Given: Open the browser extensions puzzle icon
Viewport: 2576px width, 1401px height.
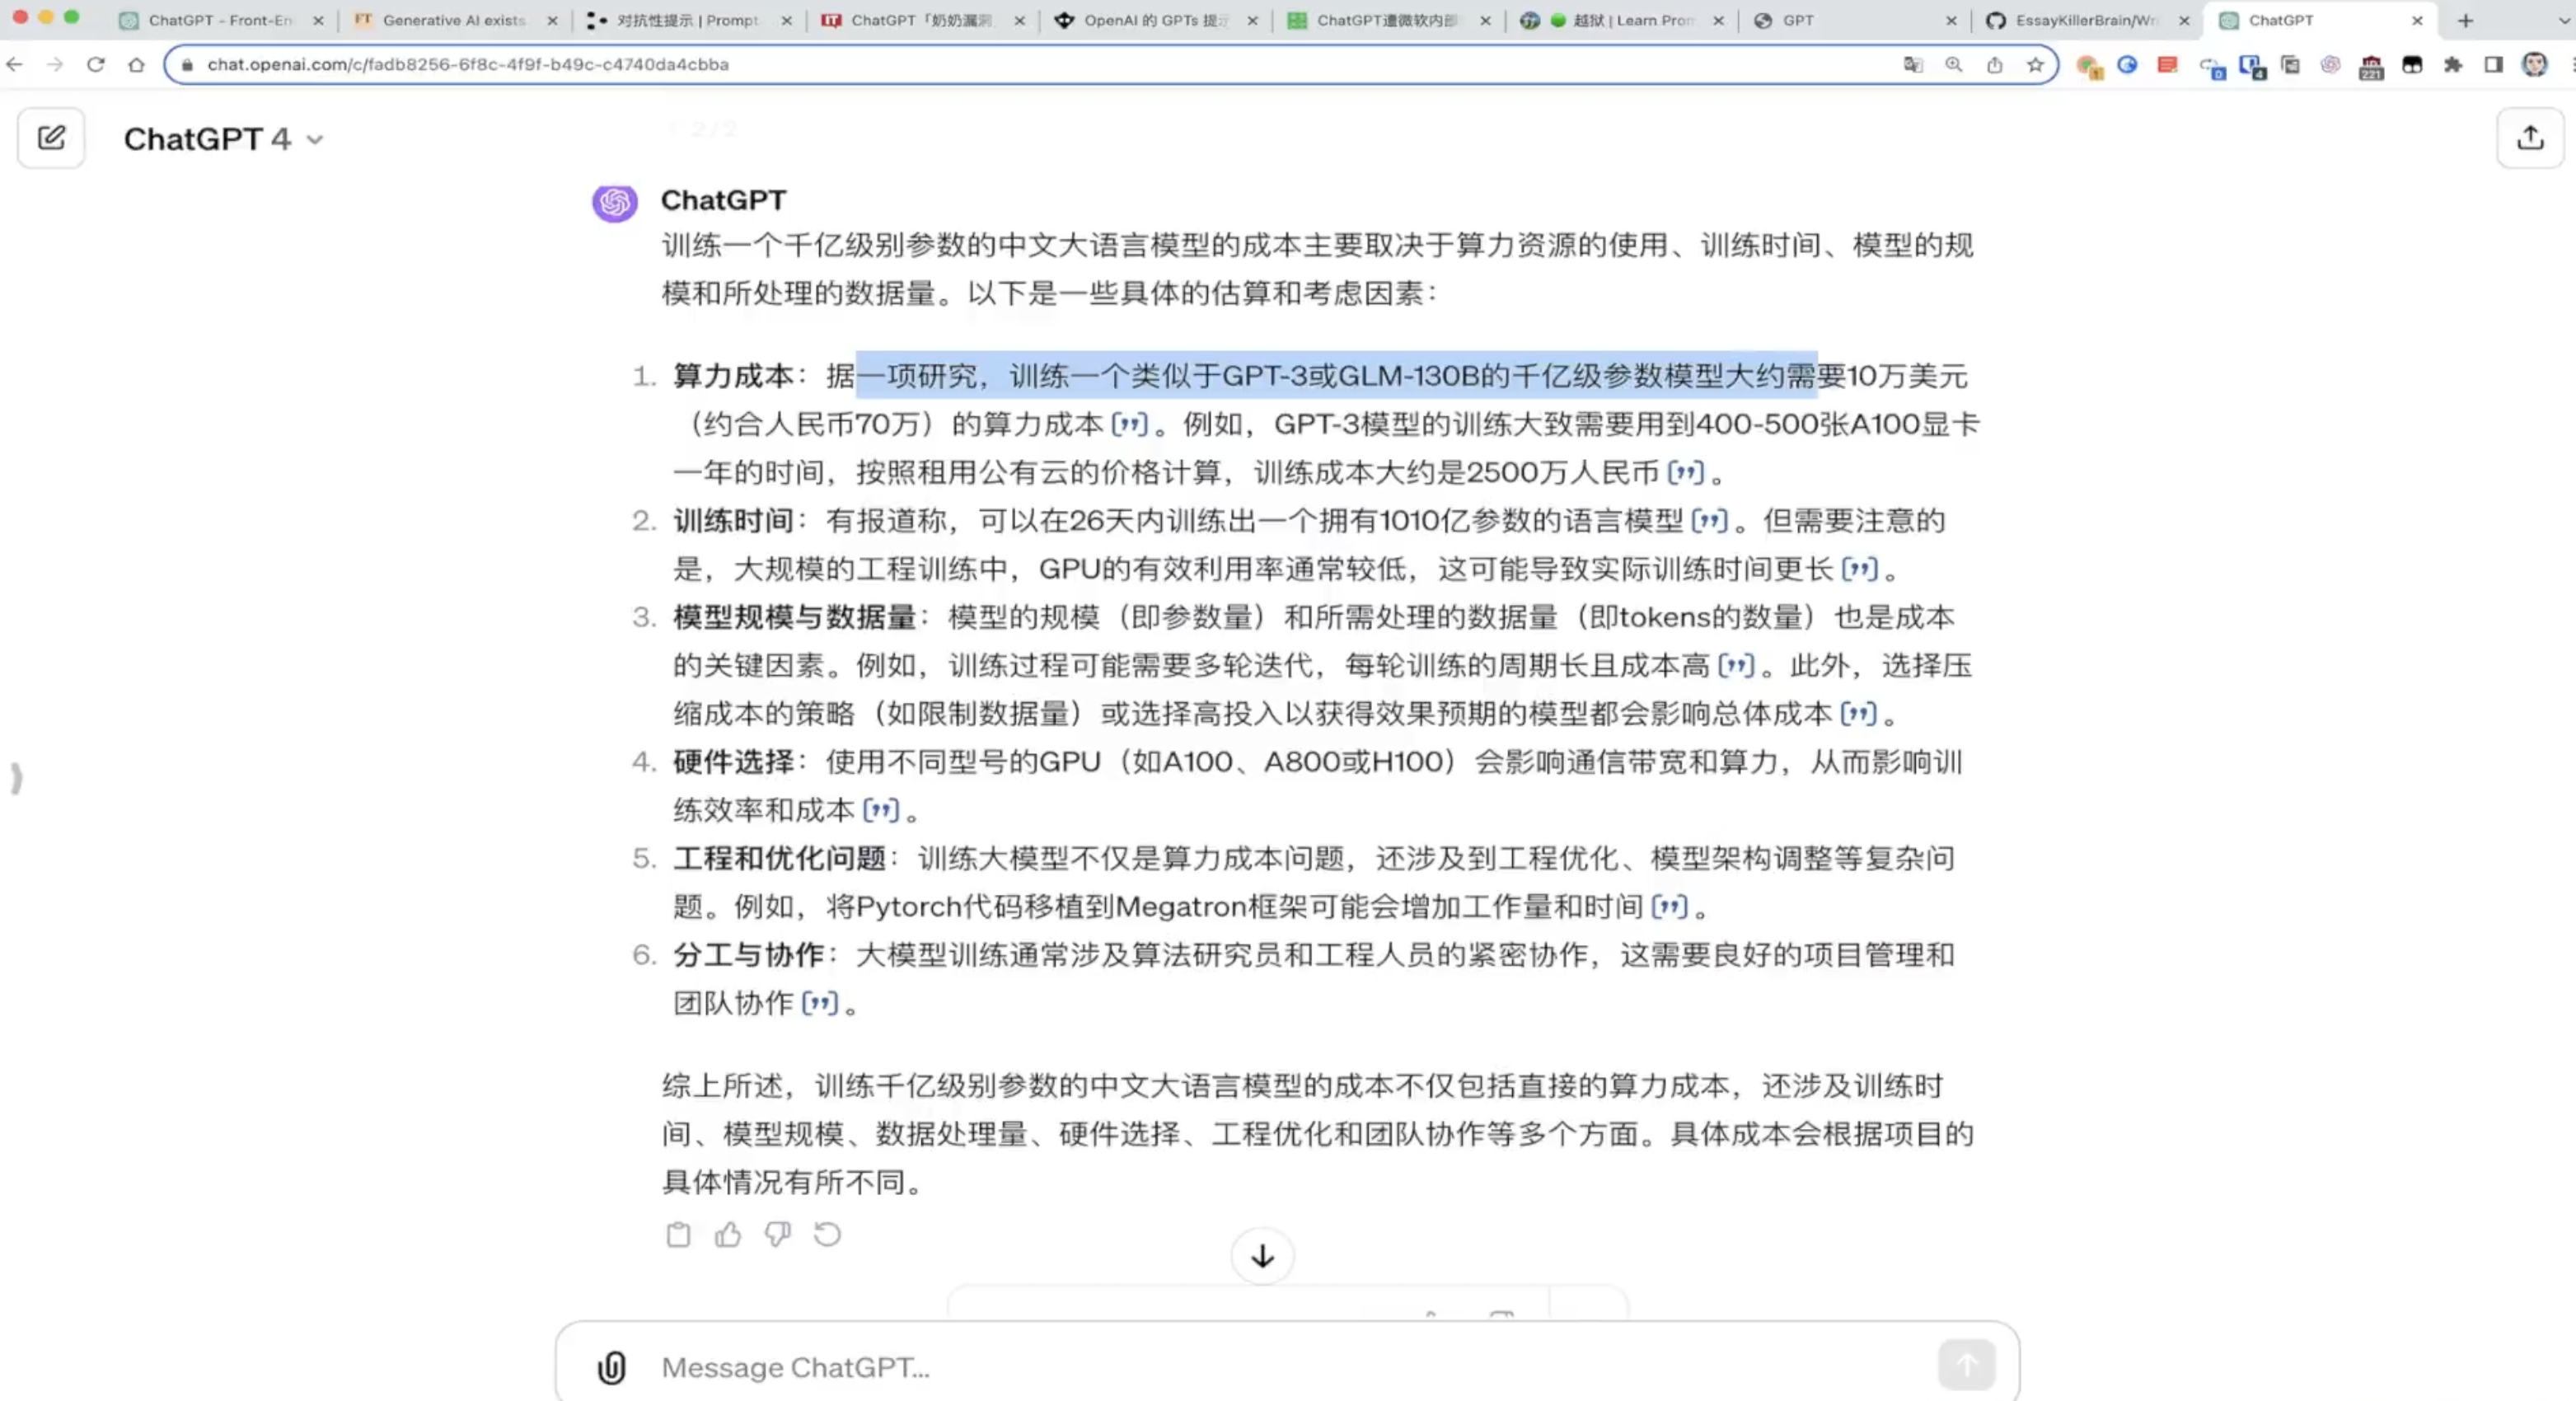Looking at the screenshot, I should 2453,65.
